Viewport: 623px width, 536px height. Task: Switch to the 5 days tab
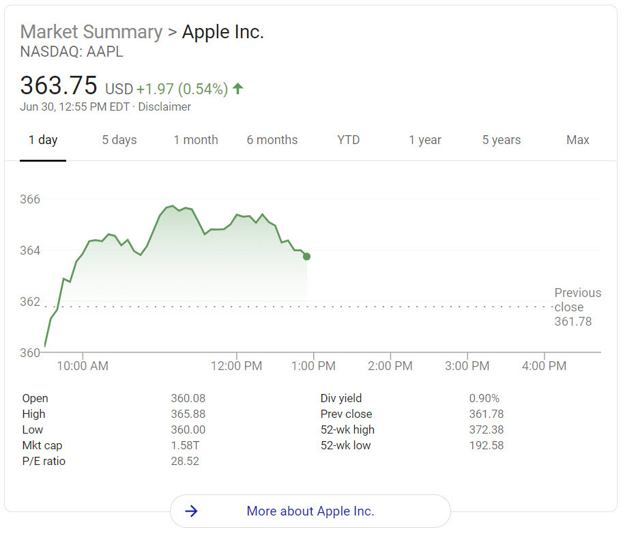point(119,140)
